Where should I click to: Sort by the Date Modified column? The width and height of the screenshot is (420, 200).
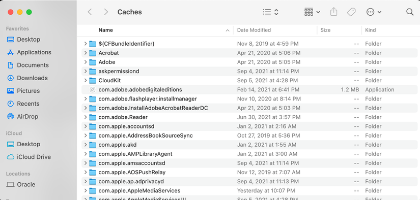[x=254, y=30]
